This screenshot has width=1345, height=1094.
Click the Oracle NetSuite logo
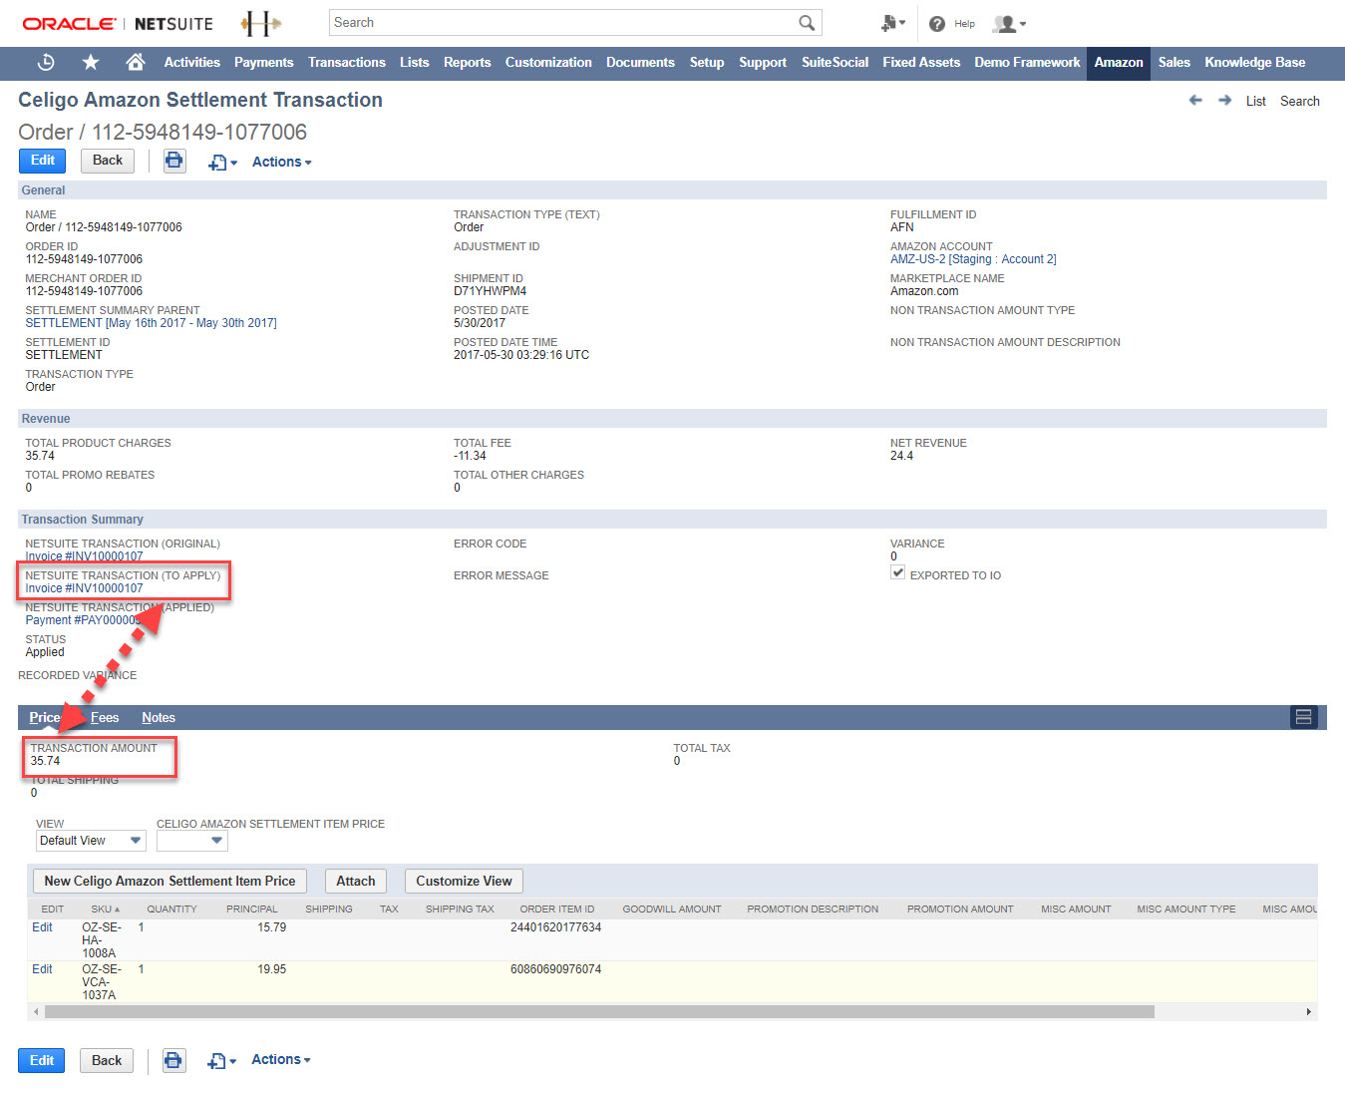[118, 23]
